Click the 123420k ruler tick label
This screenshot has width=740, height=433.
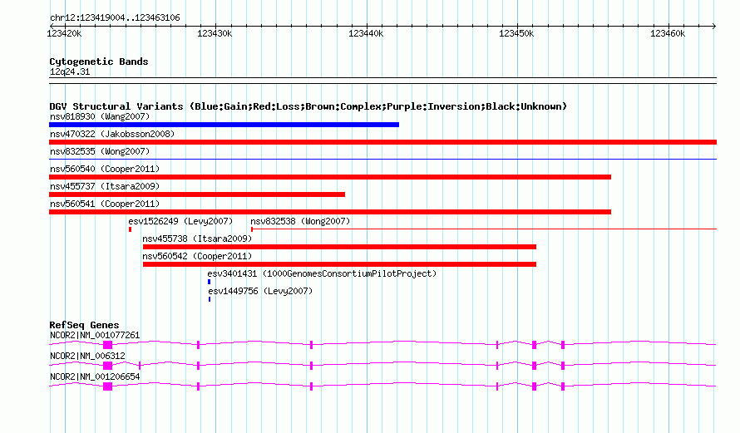tap(64, 33)
